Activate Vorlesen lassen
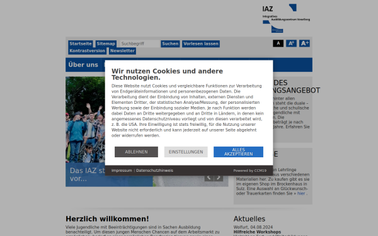Image resolution: width=378 pixels, height=236 pixels. 201,44
